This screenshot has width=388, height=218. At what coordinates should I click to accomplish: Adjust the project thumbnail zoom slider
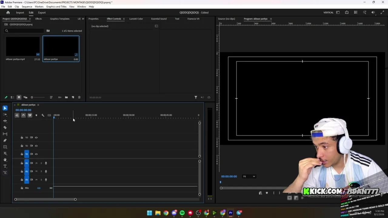pyautogui.click(x=38, y=97)
